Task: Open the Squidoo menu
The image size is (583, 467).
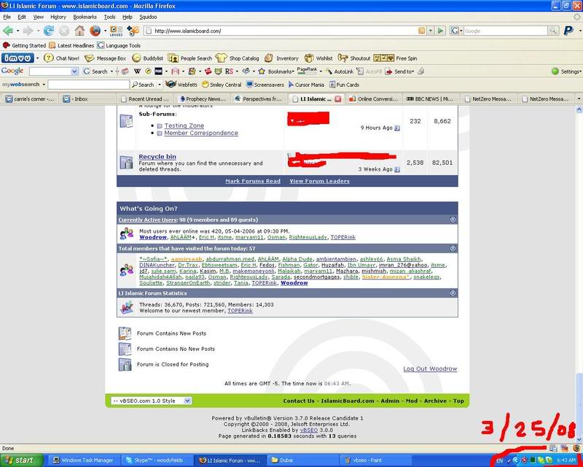Action: click(x=148, y=17)
